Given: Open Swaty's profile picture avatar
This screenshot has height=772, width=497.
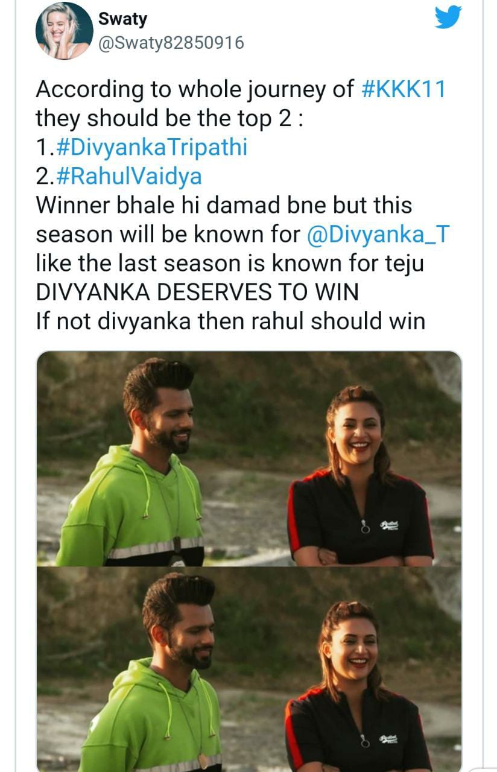Looking at the screenshot, I should pyautogui.click(x=64, y=31).
